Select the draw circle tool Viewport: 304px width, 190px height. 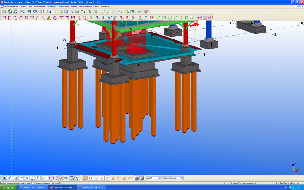pyautogui.click(x=170, y=18)
